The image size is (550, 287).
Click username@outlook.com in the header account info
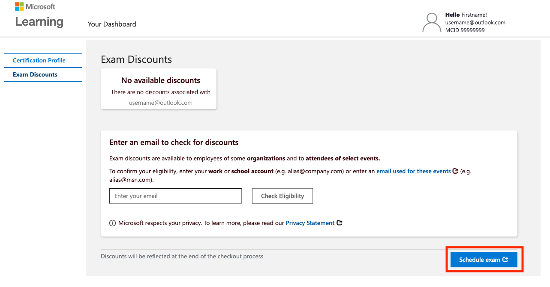[475, 23]
